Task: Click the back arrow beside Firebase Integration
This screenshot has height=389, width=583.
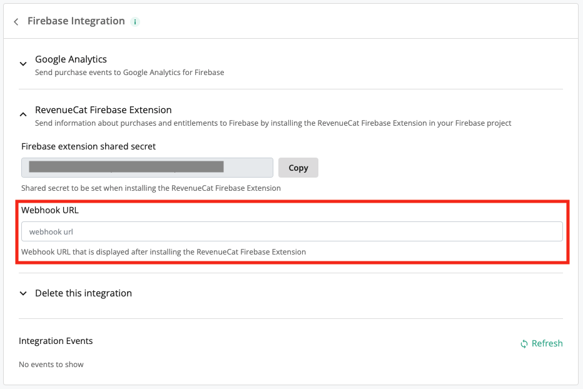Action: [x=16, y=22]
